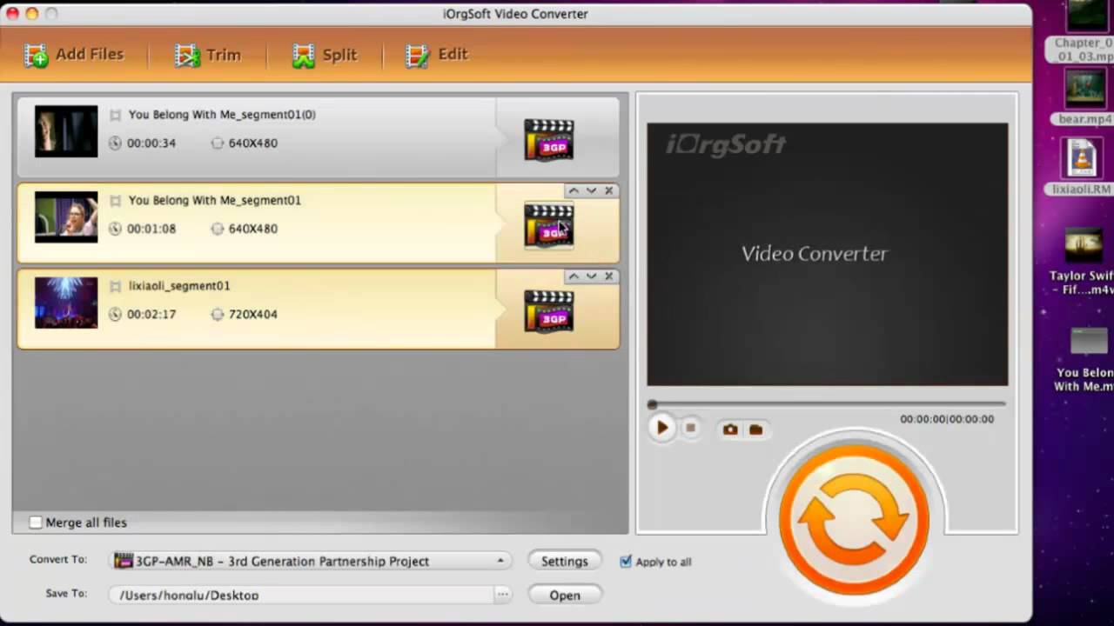Browse save location with the ellipsis button
Viewport: 1114px width, 626px height.
pos(502,595)
